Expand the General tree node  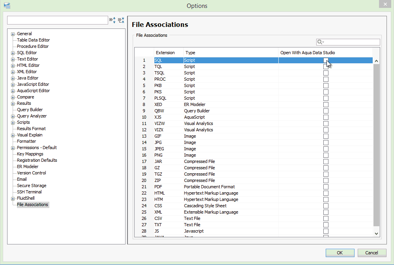click(x=13, y=34)
